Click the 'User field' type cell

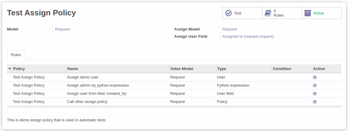coord(244,94)
